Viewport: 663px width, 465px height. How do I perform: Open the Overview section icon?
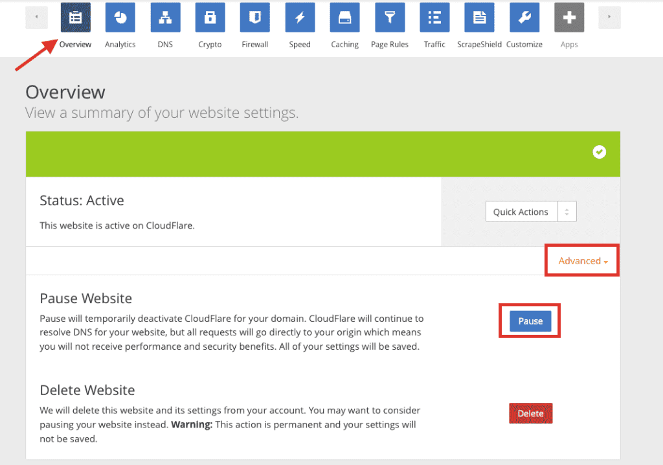pyautogui.click(x=76, y=17)
